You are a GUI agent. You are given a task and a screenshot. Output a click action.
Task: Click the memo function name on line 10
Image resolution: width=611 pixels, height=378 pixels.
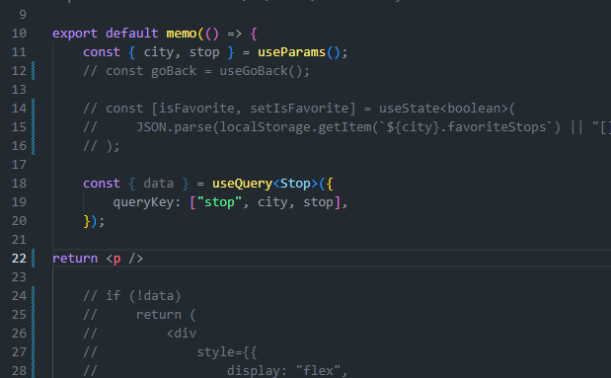point(182,34)
